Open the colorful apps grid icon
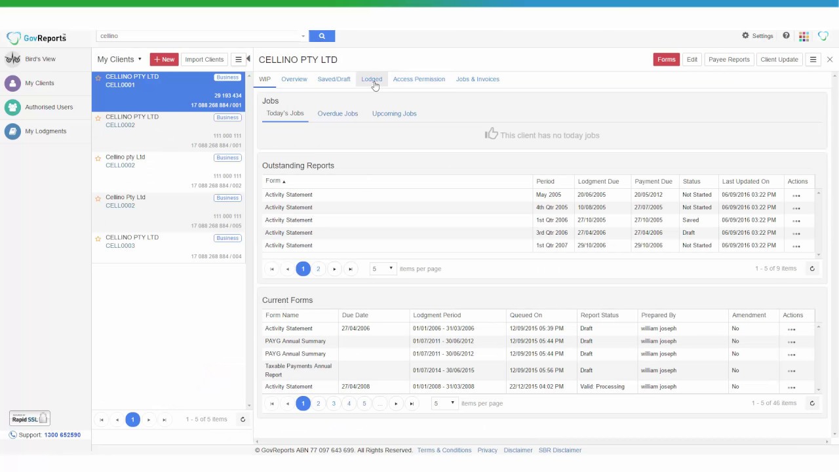Screen dimensions: 839x472 tap(804, 36)
